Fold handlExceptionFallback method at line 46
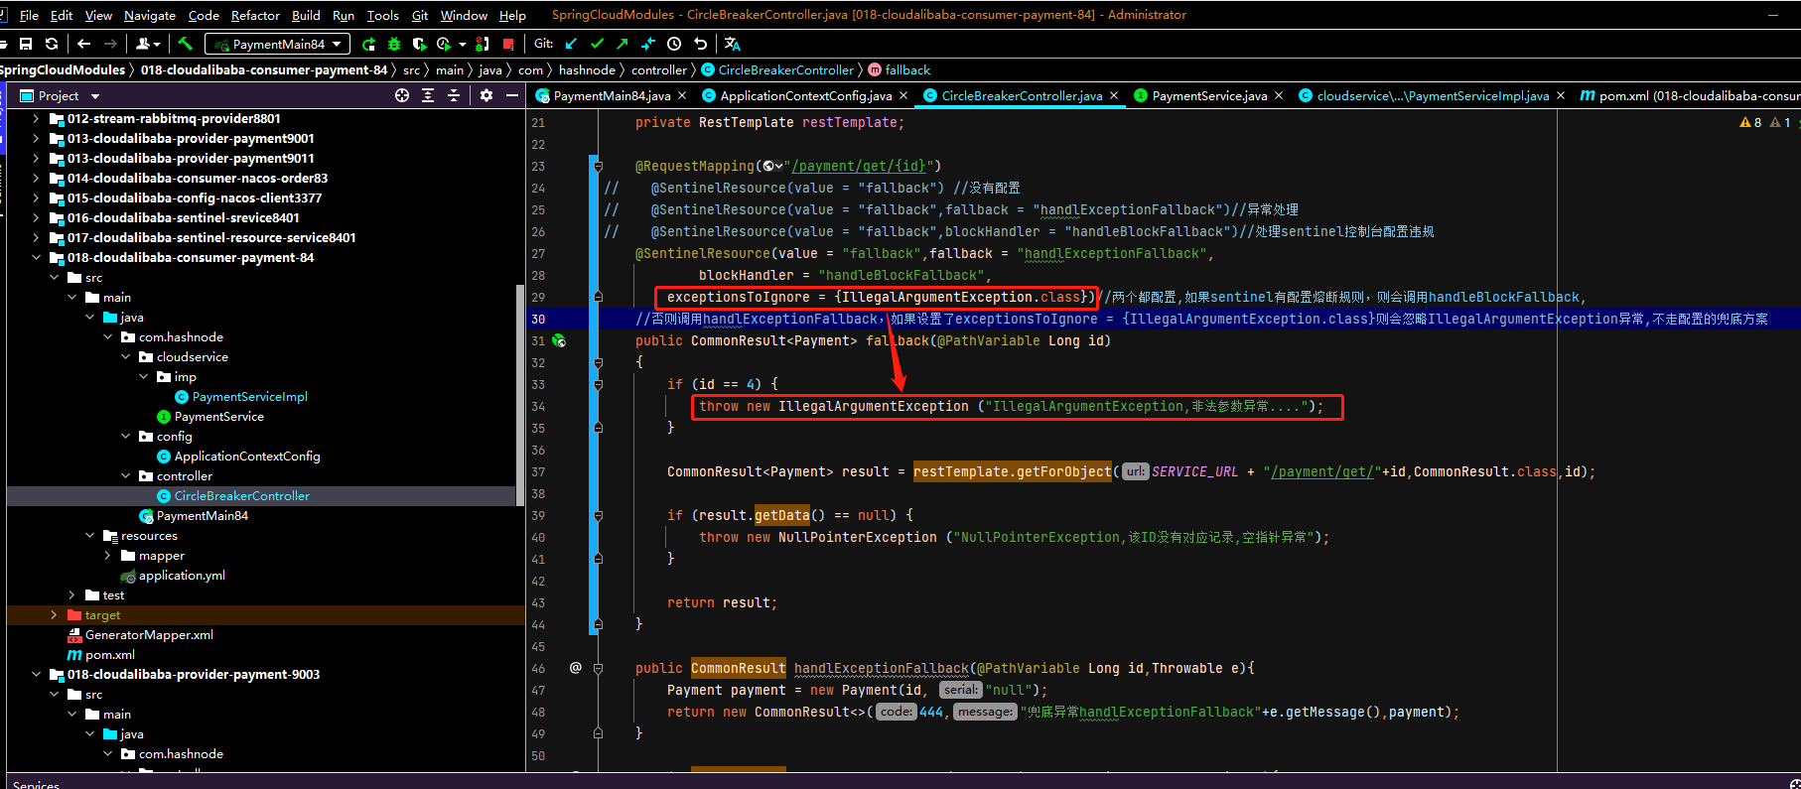1801x789 pixels. pyautogui.click(x=598, y=668)
